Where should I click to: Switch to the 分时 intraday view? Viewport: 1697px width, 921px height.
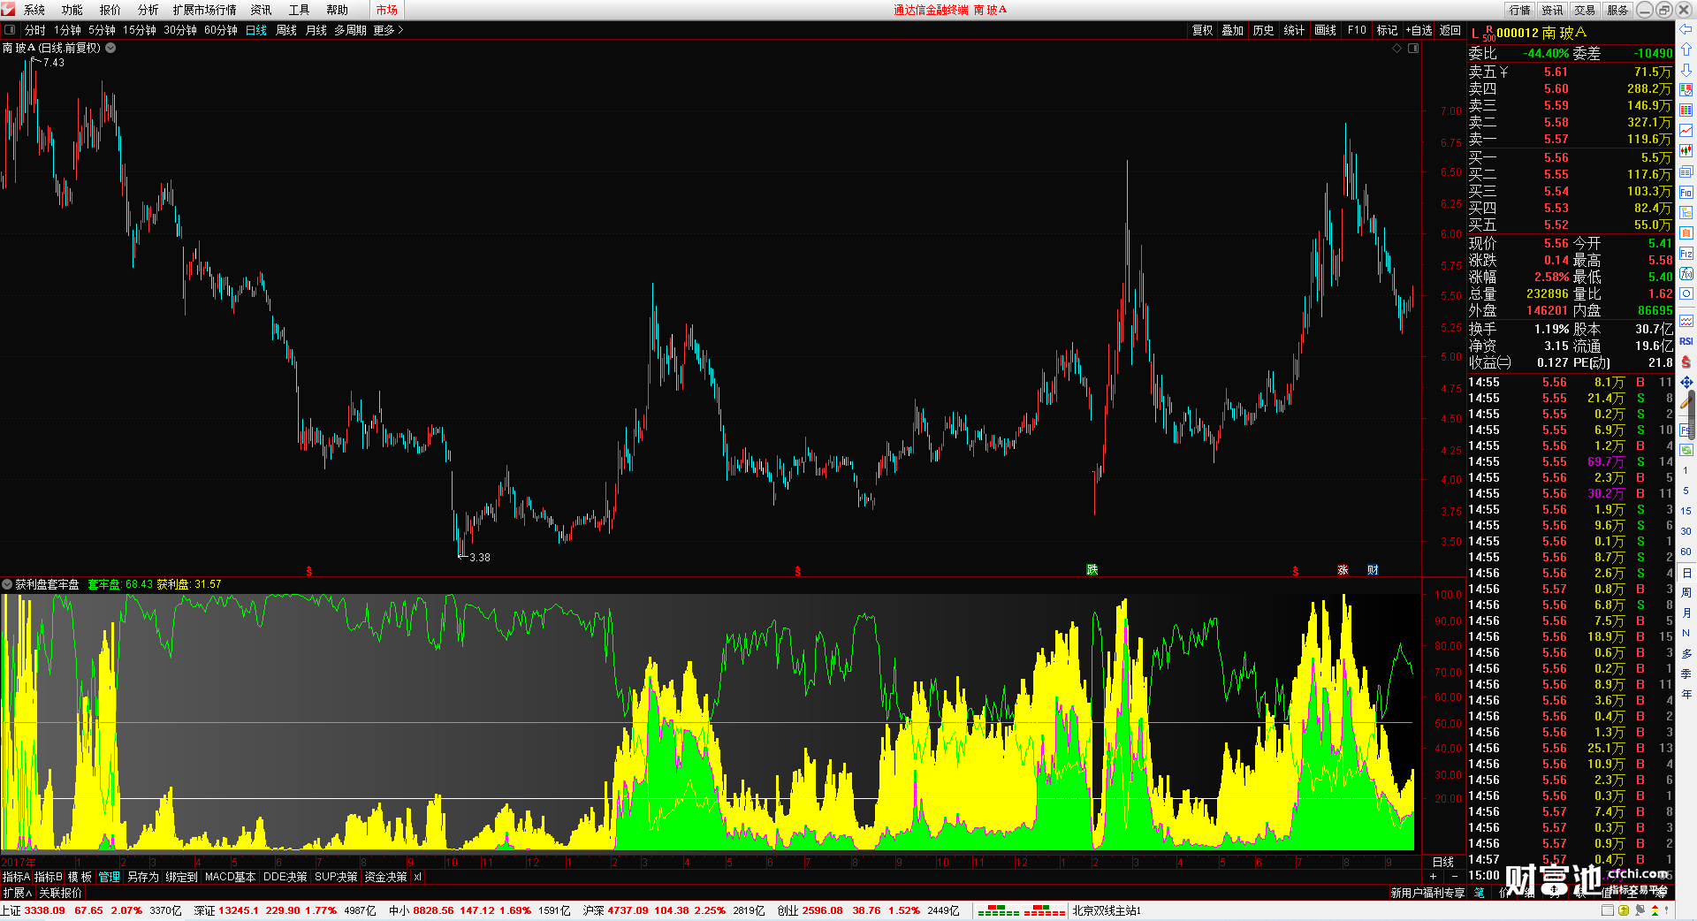pyautogui.click(x=35, y=30)
